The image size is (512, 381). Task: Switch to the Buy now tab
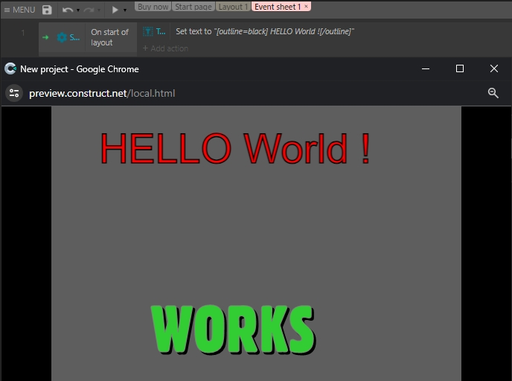tap(153, 7)
